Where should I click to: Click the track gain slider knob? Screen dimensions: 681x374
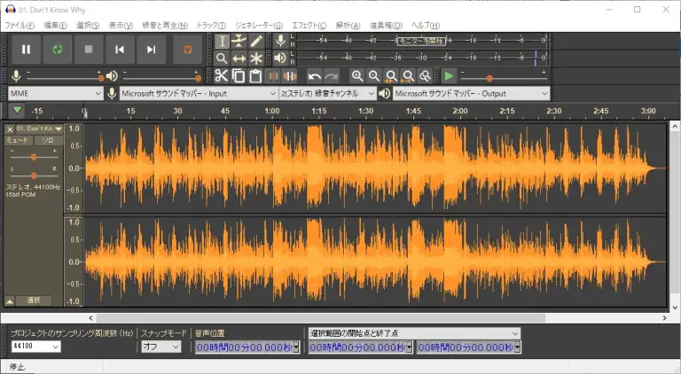pos(34,157)
